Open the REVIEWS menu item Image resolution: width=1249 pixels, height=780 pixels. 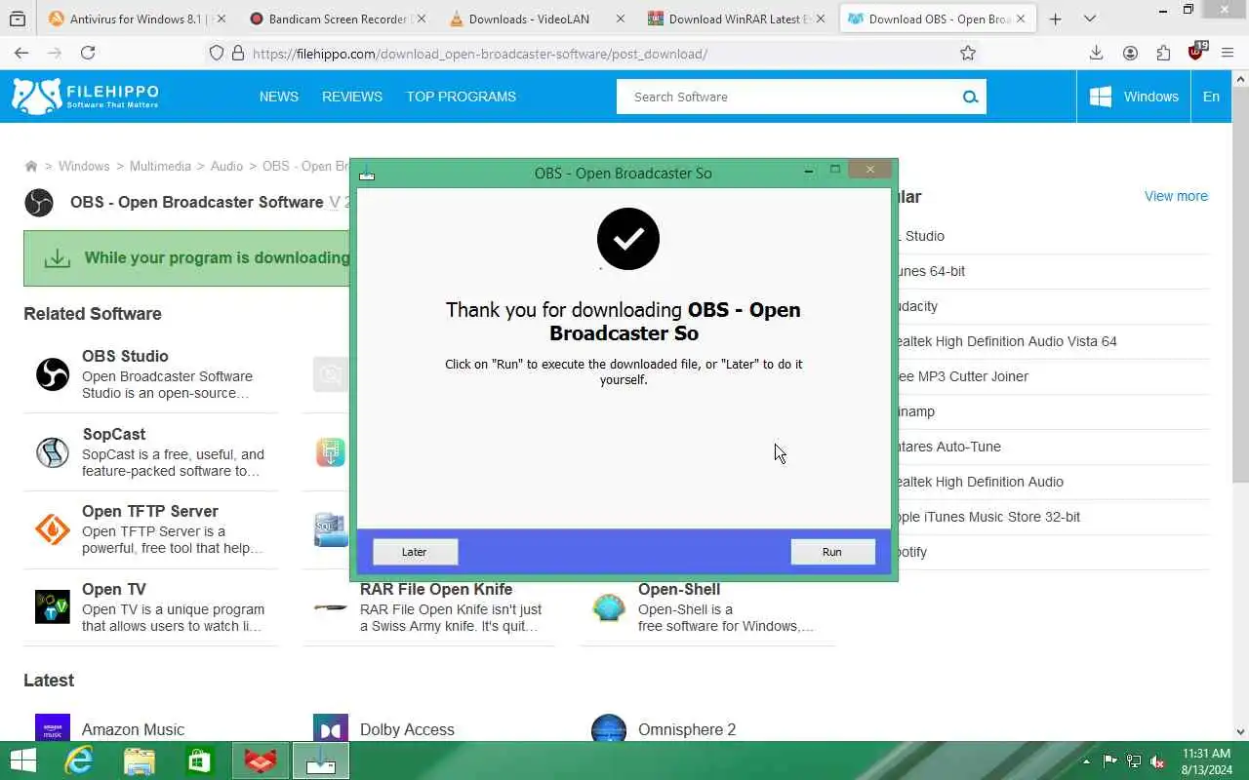pyautogui.click(x=352, y=97)
